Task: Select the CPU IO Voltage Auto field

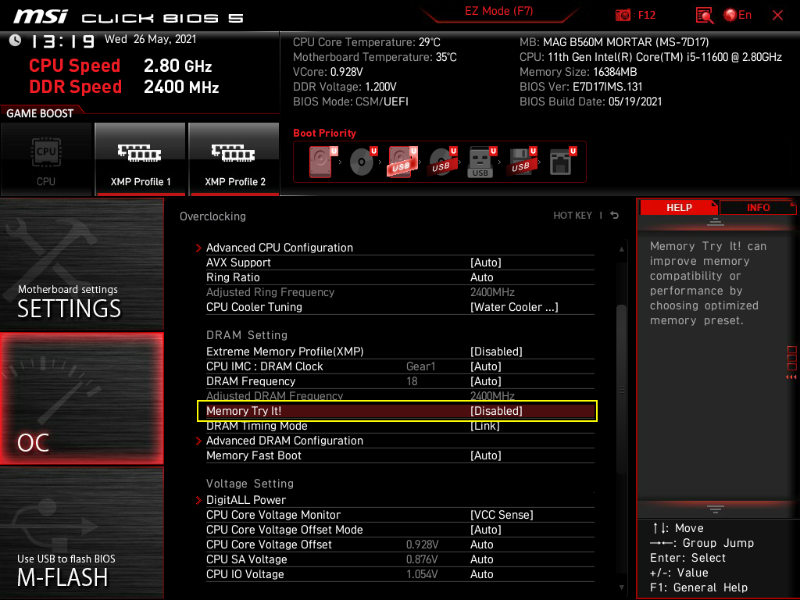Action: click(x=481, y=574)
